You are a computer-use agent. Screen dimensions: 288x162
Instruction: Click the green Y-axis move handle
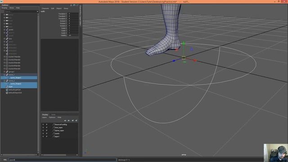(184, 44)
